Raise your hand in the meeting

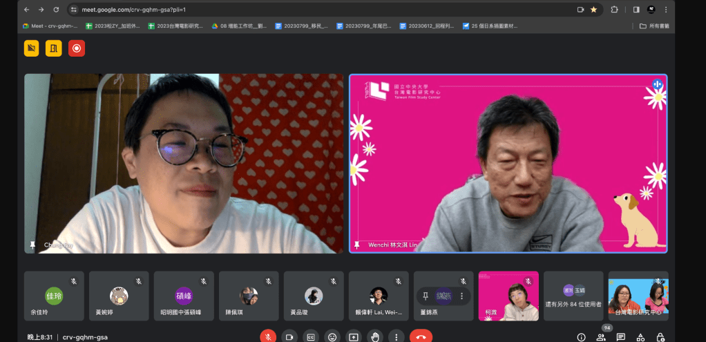[375, 336]
